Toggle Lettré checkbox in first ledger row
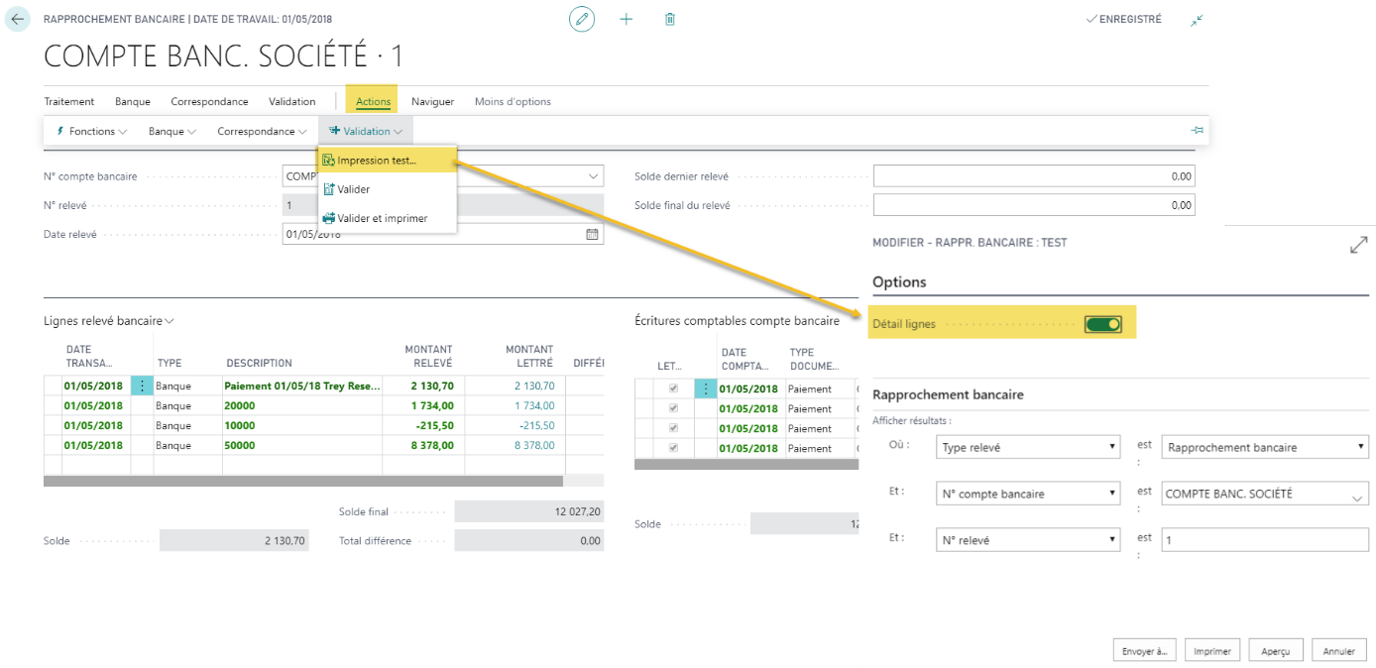The height and width of the screenshot is (668, 1376). click(674, 389)
